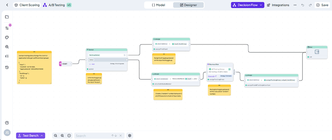Open the View rule link
This screenshot has width=332, height=140.
[x=212, y=76]
